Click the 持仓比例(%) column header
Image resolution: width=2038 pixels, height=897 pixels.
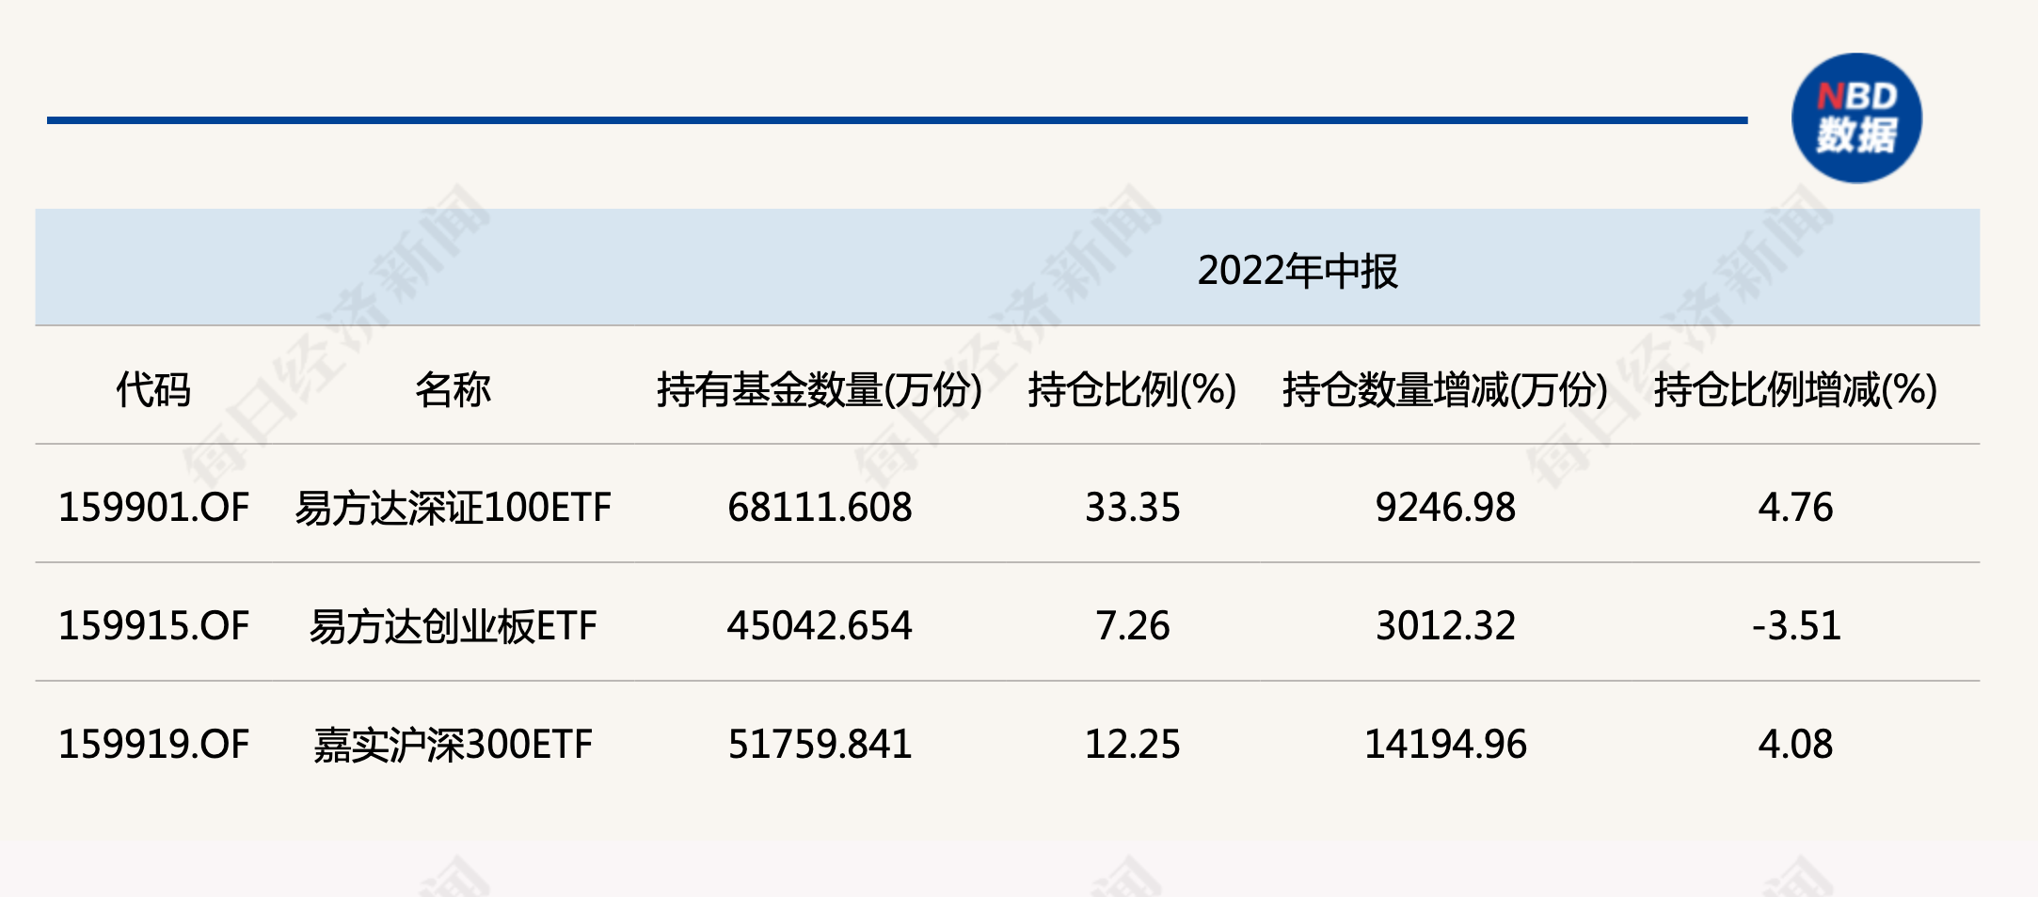(x=1132, y=389)
